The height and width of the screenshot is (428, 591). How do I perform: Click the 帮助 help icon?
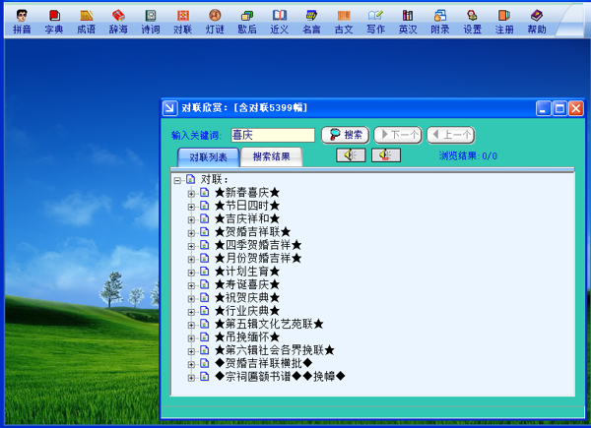coord(536,21)
